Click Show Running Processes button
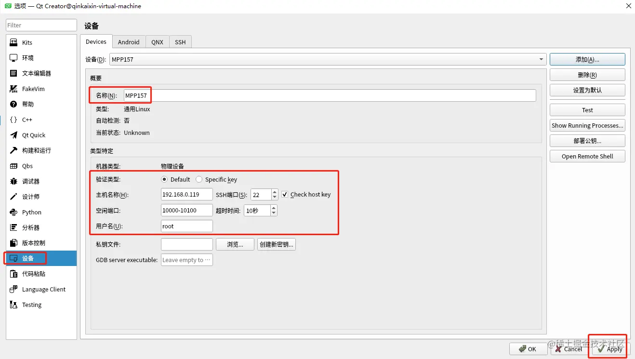635x359 pixels. [x=587, y=125]
